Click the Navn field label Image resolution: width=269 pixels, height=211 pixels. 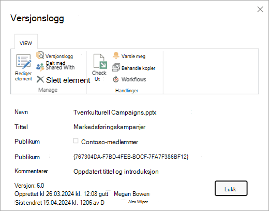tap(21, 112)
